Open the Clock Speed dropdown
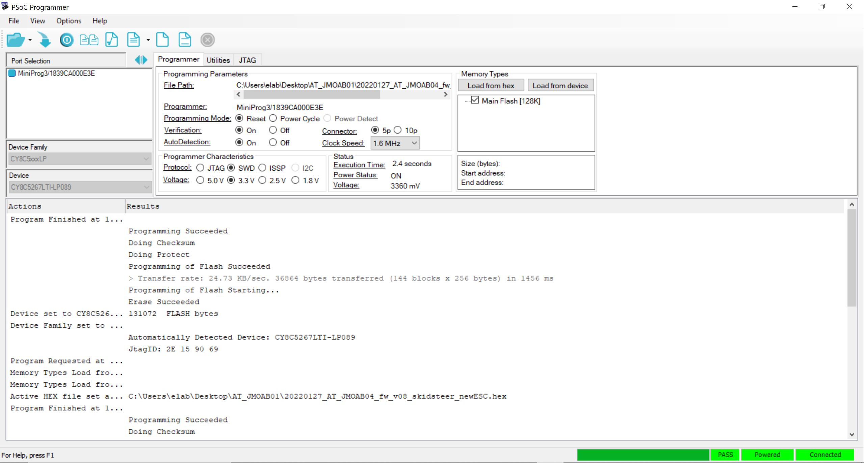Screen dimensions: 864x463 pos(395,143)
